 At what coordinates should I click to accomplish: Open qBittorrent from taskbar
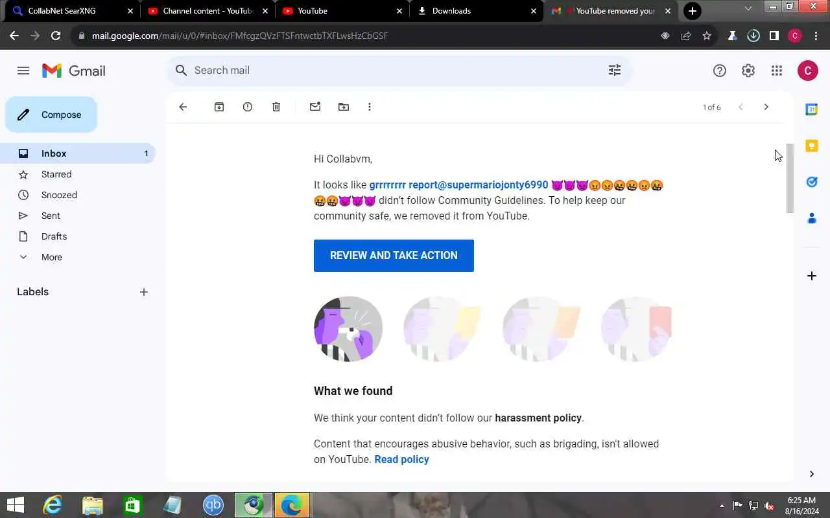pyautogui.click(x=213, y=505)
